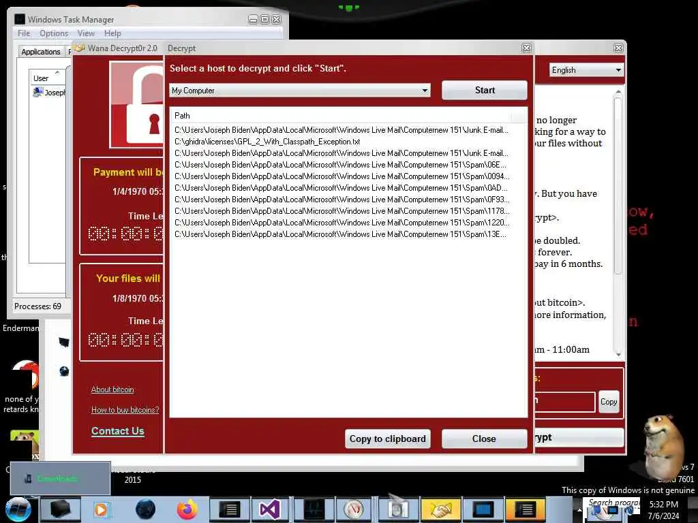Open Visual Studio from the taskbar
698x523 pixels.
270,509
